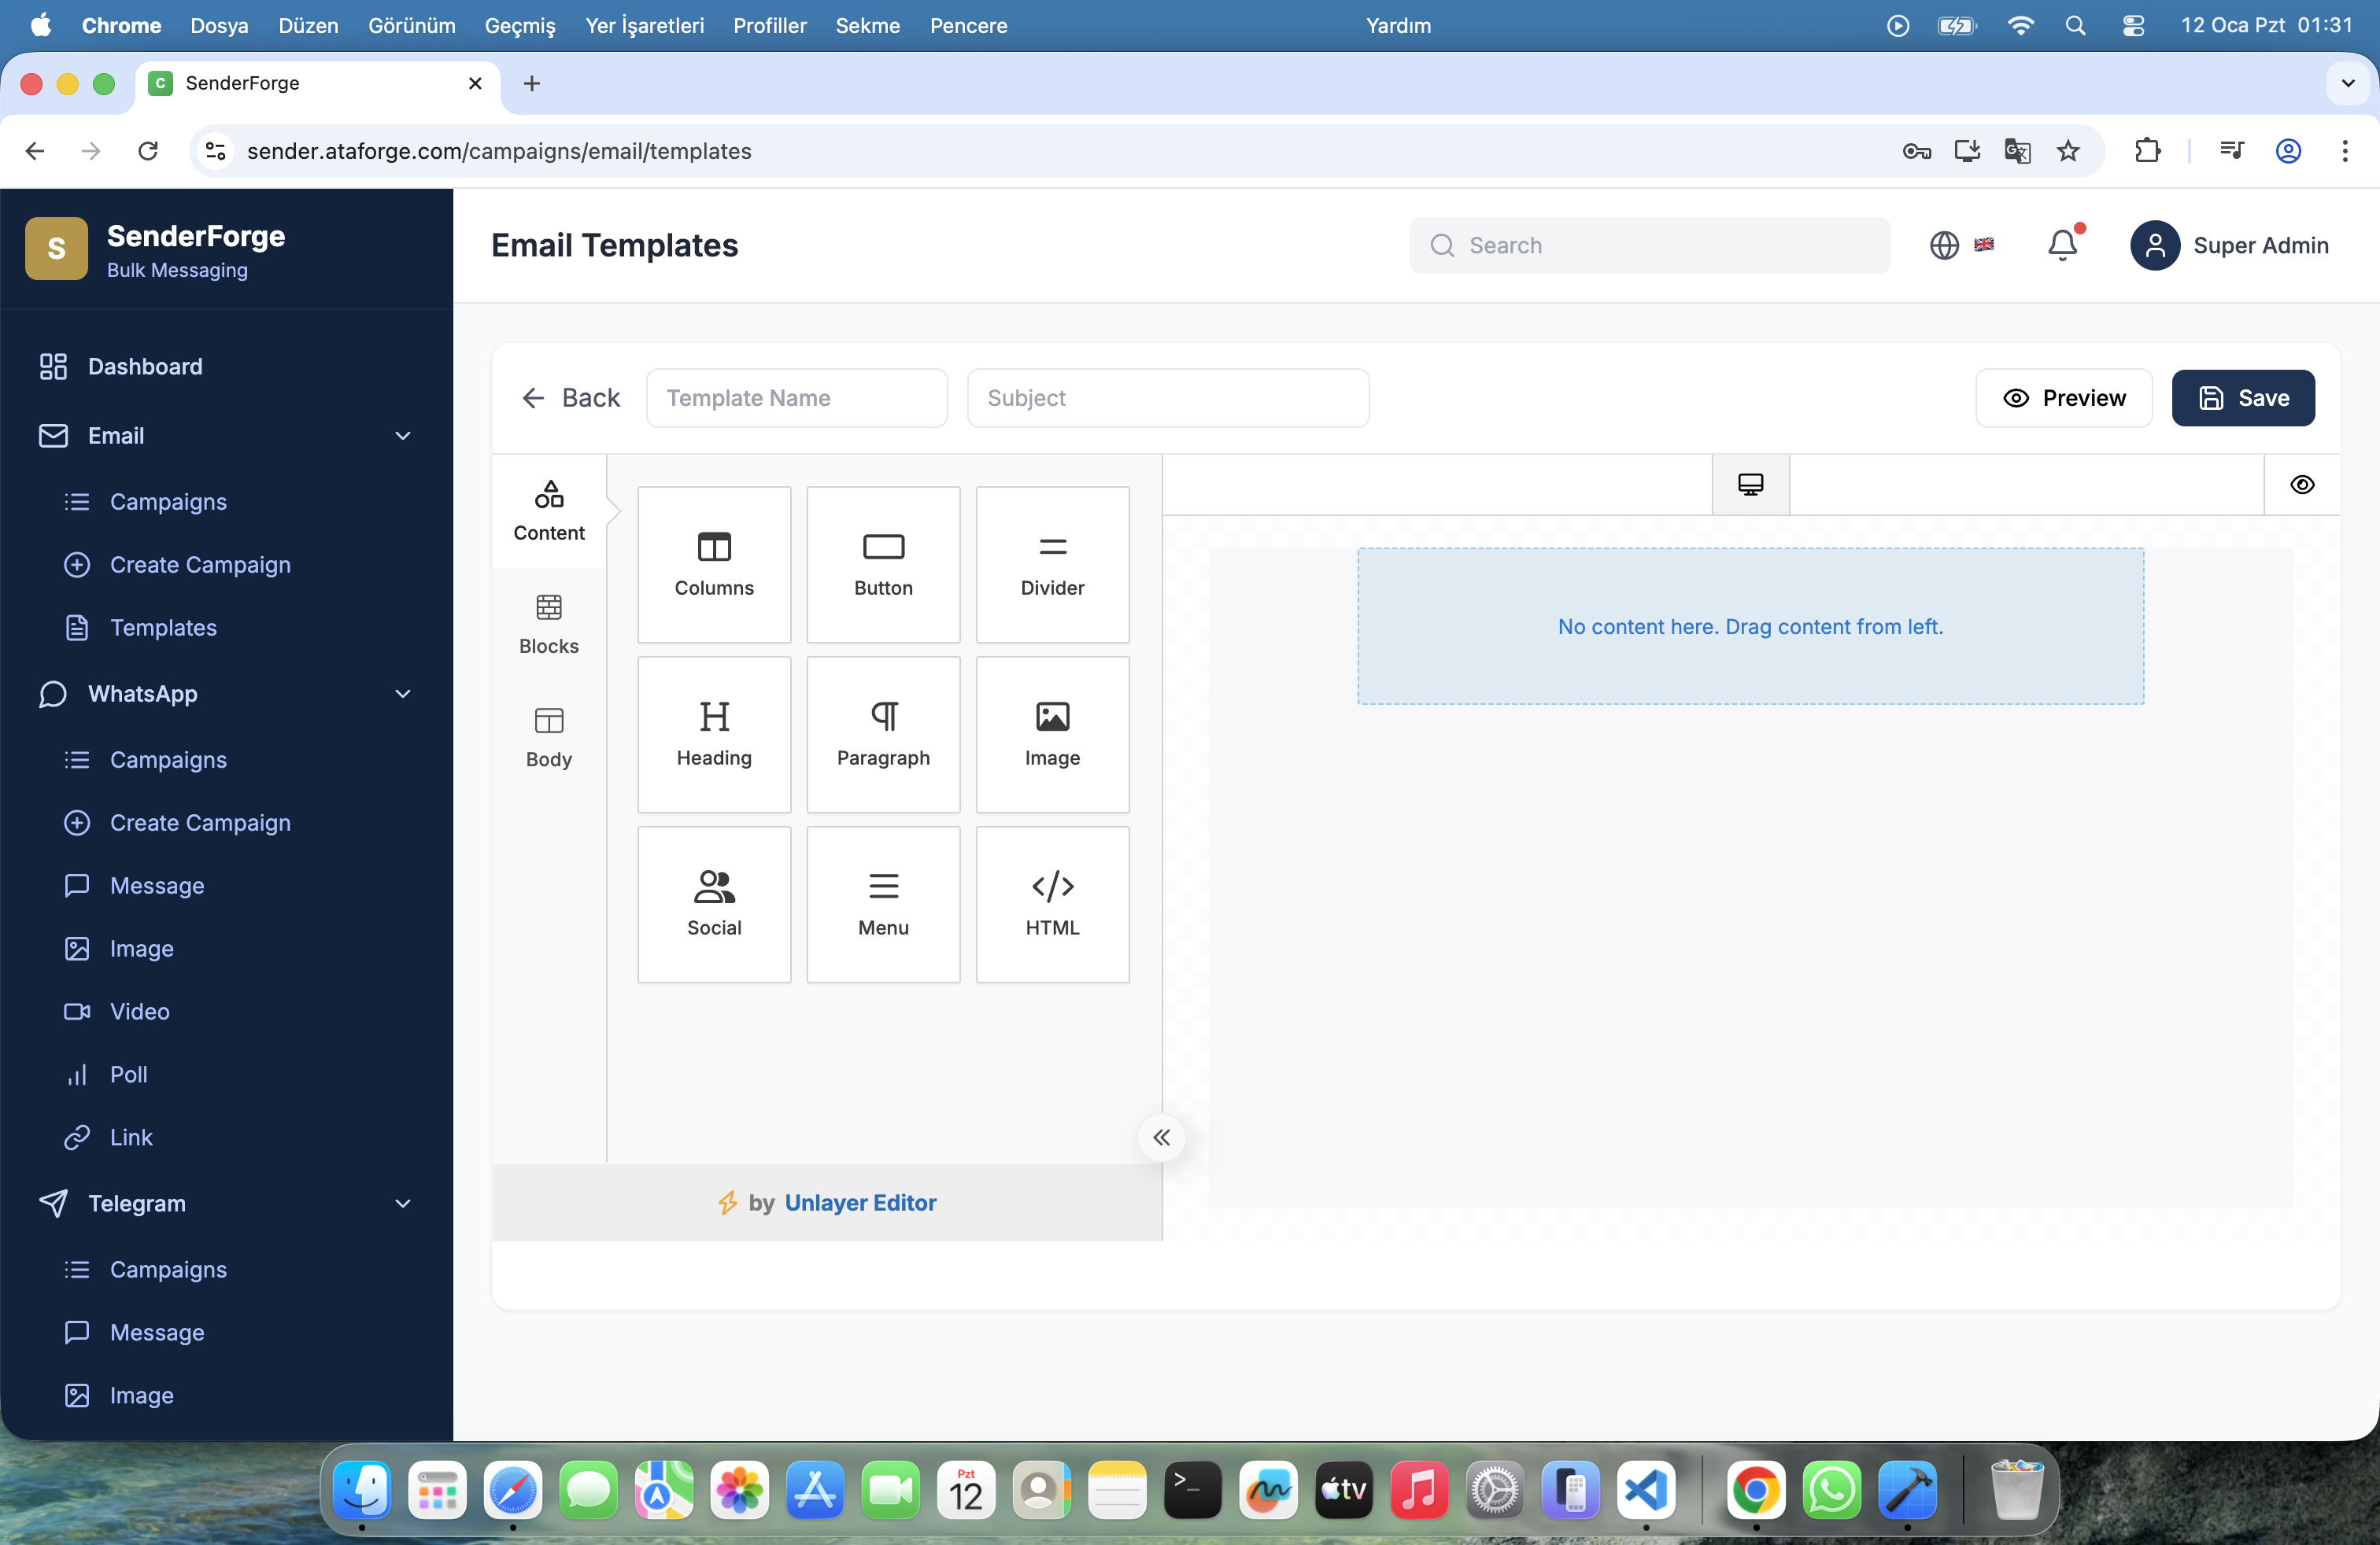The image size is (2380, 1545).
Task: Select the Social content block
Action: point(714,905)
